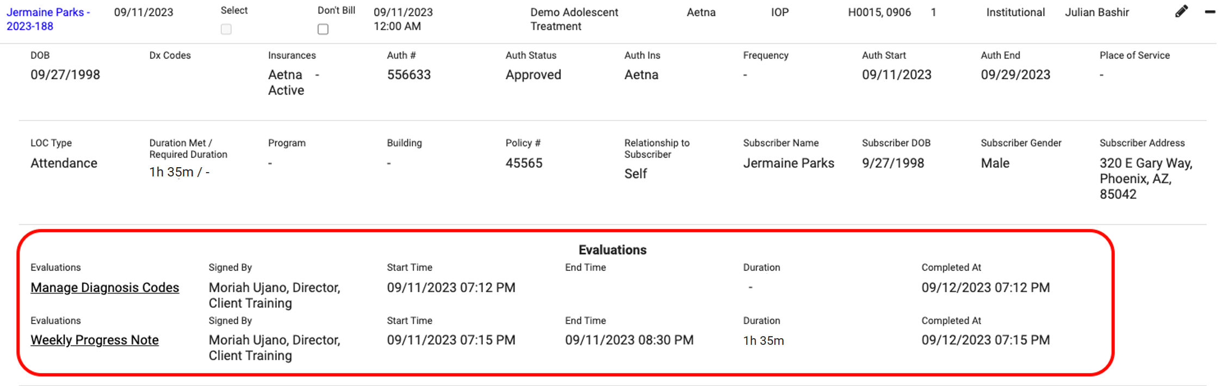Click the Auth # value 556633
The width and height of the screenshot is (1228, 386).
pos(408,75)
